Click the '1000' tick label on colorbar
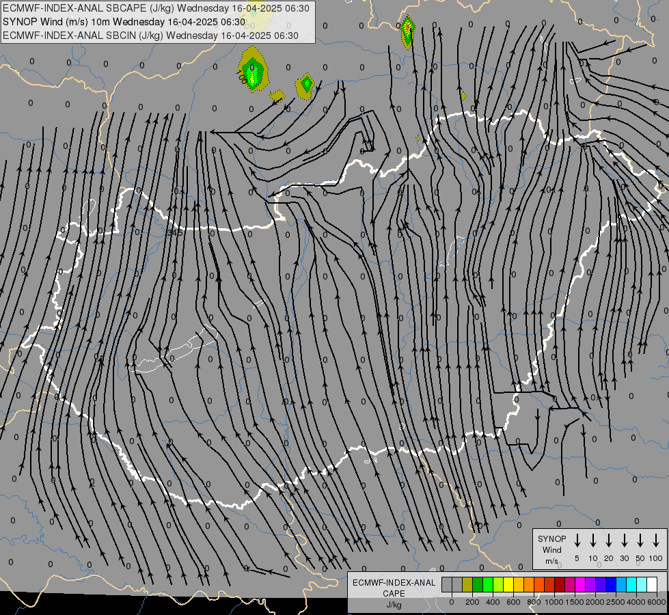 (x=554, y=602)
